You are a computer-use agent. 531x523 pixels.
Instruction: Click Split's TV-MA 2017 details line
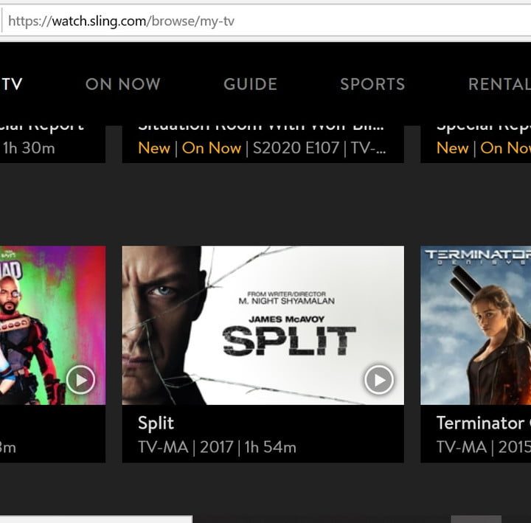coord(217,447)
